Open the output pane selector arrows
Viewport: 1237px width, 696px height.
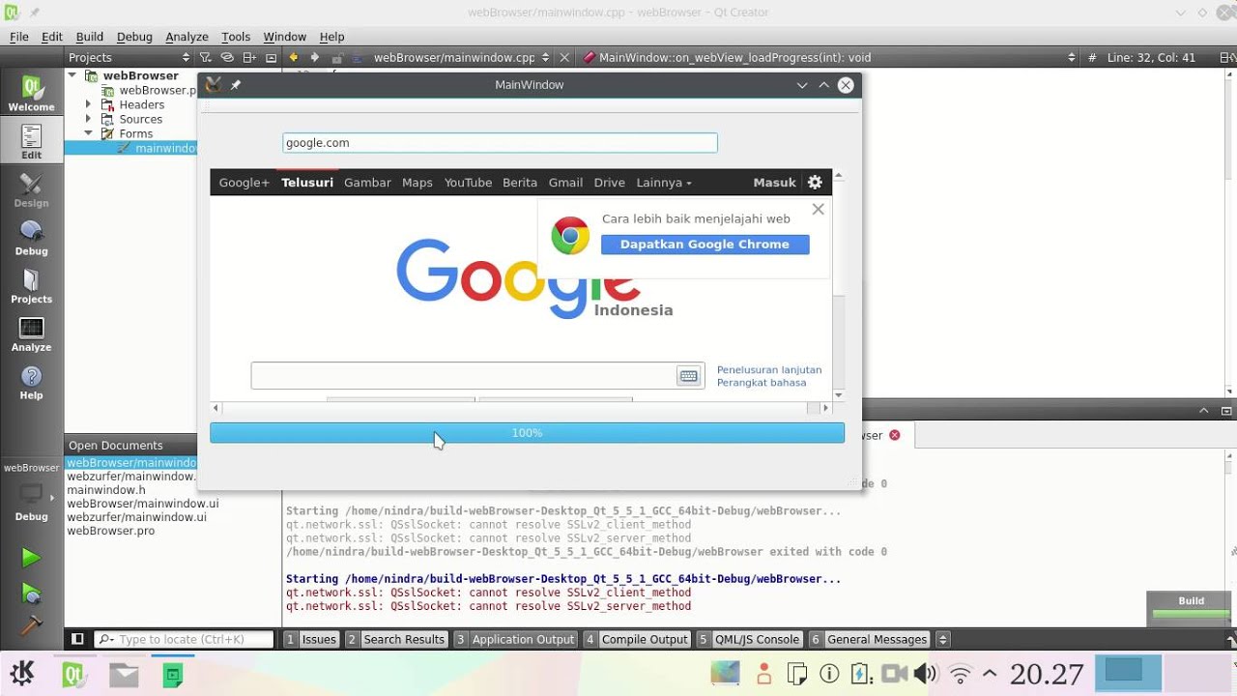click(943, 639)
